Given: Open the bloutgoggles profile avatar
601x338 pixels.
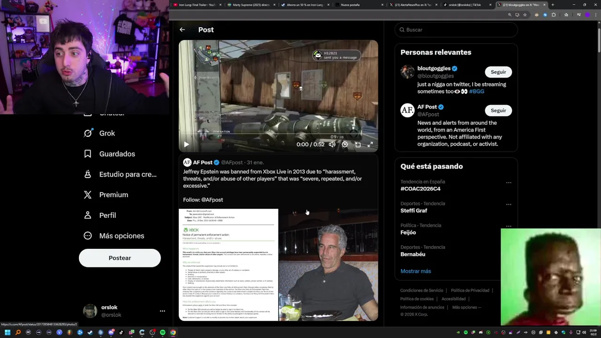Looking at the screenshot, I should click(x=407, y=72).
